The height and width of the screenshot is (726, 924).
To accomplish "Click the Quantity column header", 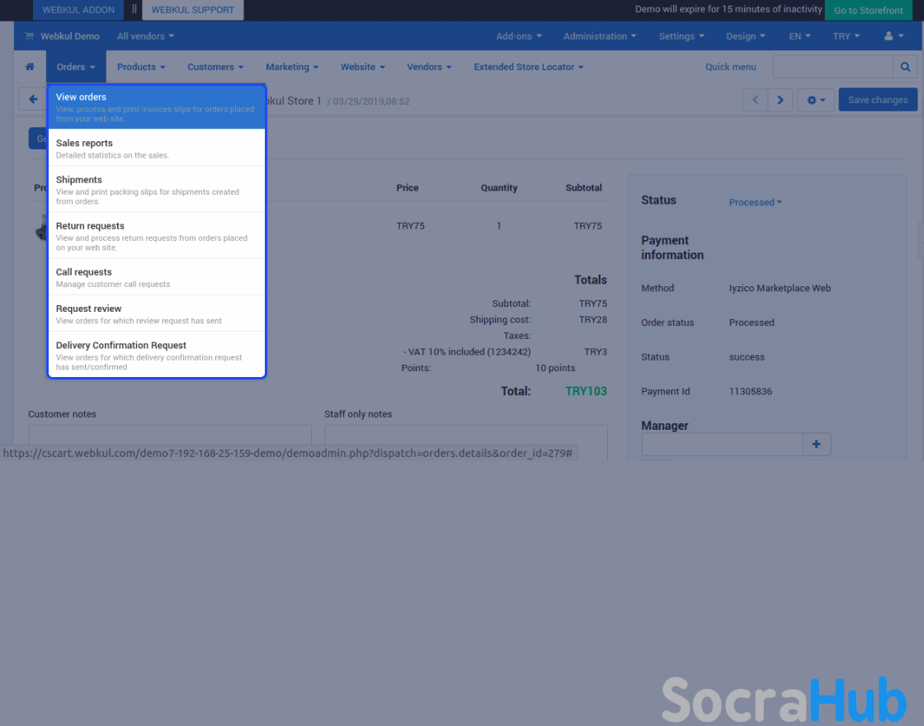I will (498, 187).
